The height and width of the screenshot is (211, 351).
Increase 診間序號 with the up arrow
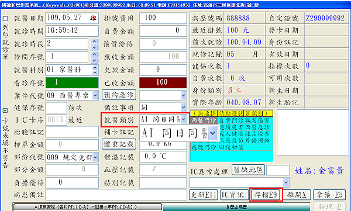coord(94,54)
